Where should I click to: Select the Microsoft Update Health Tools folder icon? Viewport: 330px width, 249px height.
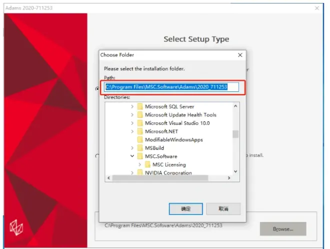tap(140, 115)
